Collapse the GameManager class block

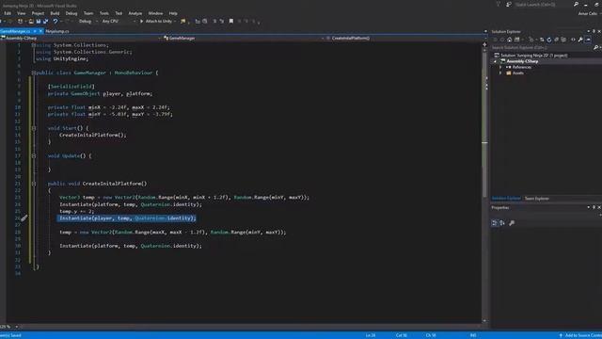pos(34,73)
